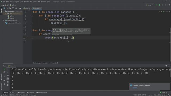The height and width of the screenshot is (96, 171).
Task: Expand all in the Project panel toolbar
Action: [13, 8]
